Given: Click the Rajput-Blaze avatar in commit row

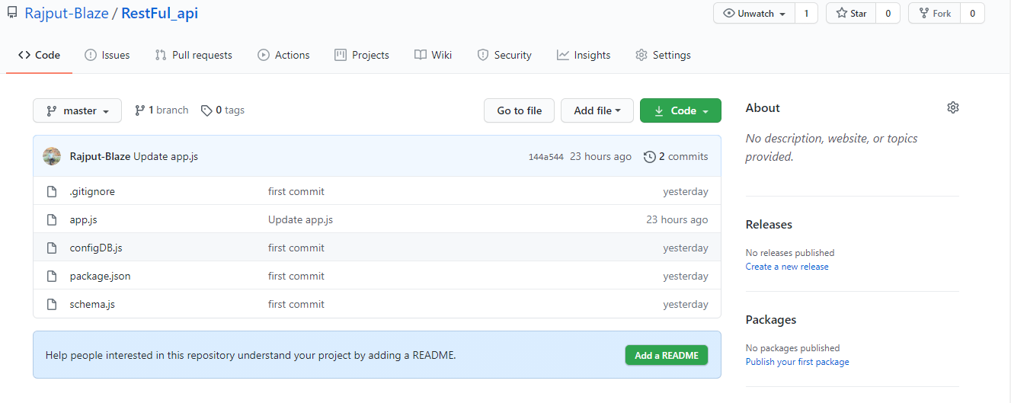Looking at the screenshot, I should 52,156.
